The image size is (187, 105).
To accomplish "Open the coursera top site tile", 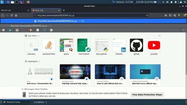I will (x=31, y=47).
